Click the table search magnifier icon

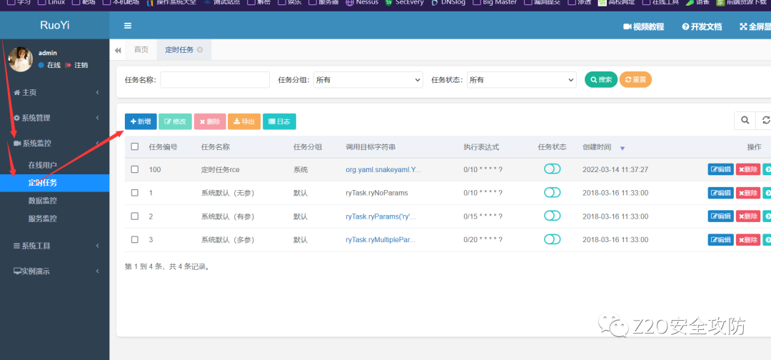click(745, 120)
